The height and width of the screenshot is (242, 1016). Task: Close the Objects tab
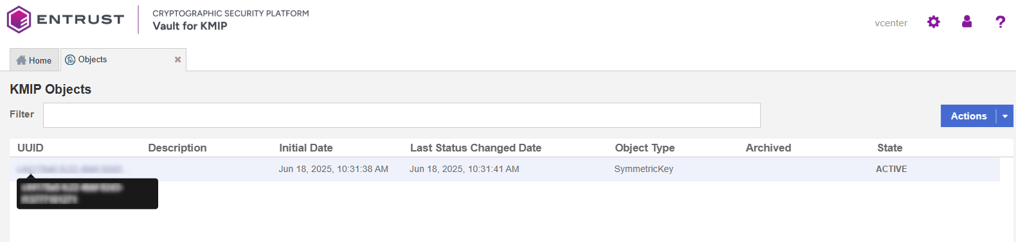point(177,60)
